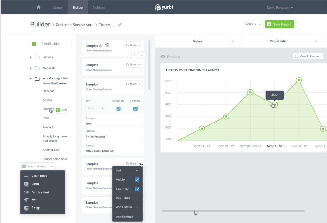Expand the Tickets folder in tree
The image size is (327, 223).
[31, 57]
